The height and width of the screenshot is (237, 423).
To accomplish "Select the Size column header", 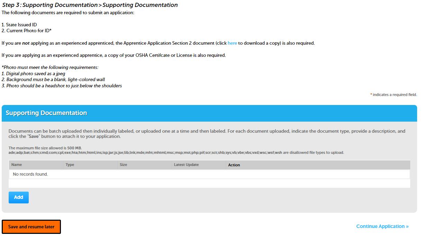I will tap(123, 165).
